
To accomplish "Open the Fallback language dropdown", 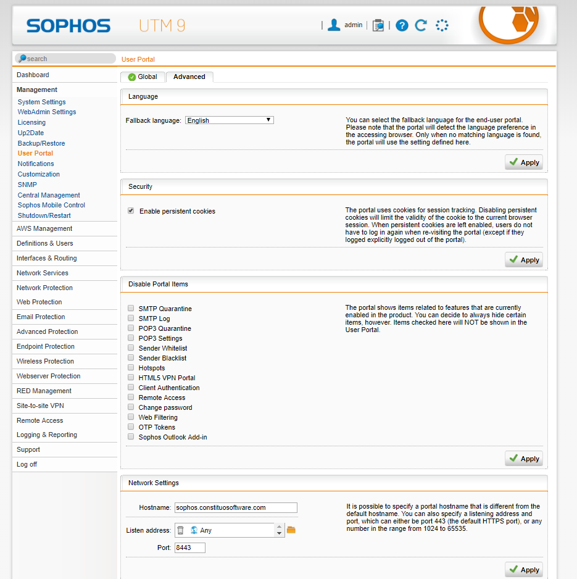I will tap(229, 120).
